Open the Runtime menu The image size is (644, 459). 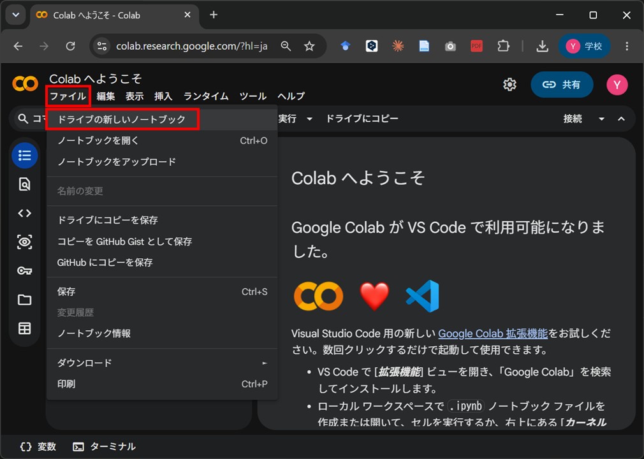point(206,96)
